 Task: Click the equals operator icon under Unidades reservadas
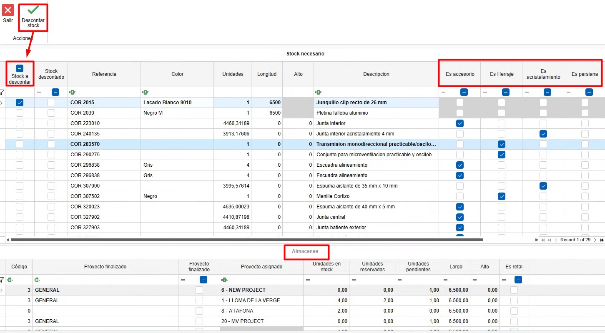pos(354,280)
